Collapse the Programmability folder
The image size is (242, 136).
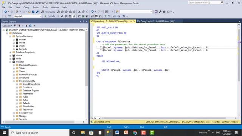(x=14, y=81)
